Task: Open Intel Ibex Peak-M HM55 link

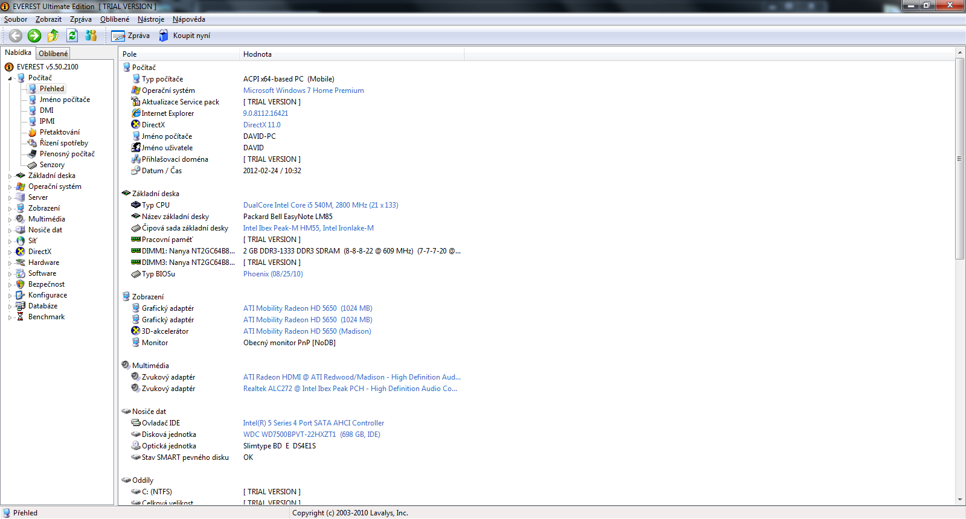Action: click(x=309, y=228)
